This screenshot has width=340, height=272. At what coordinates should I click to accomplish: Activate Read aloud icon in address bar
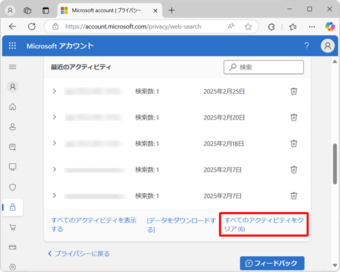231,27
